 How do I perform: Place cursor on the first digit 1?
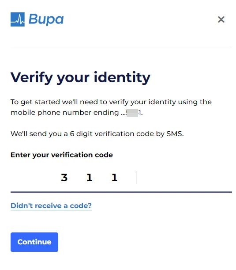90,178
